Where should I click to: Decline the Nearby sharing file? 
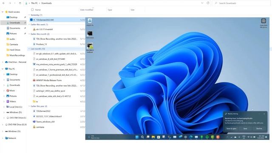[259, 128]
